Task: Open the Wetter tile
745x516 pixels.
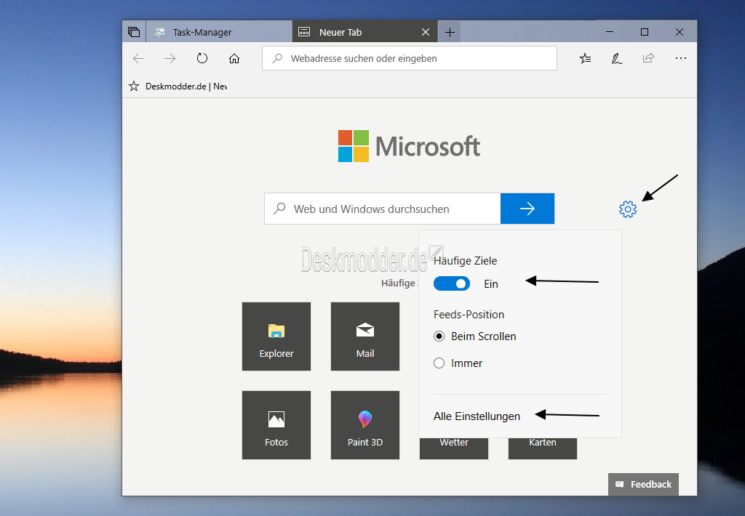Action: [454, 448]
